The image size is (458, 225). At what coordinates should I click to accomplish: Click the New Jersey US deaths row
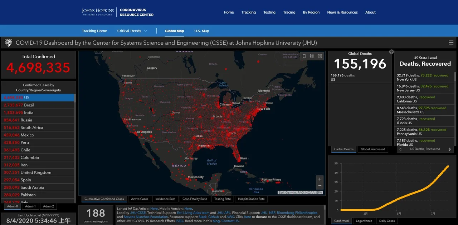[x=424, y=88]
